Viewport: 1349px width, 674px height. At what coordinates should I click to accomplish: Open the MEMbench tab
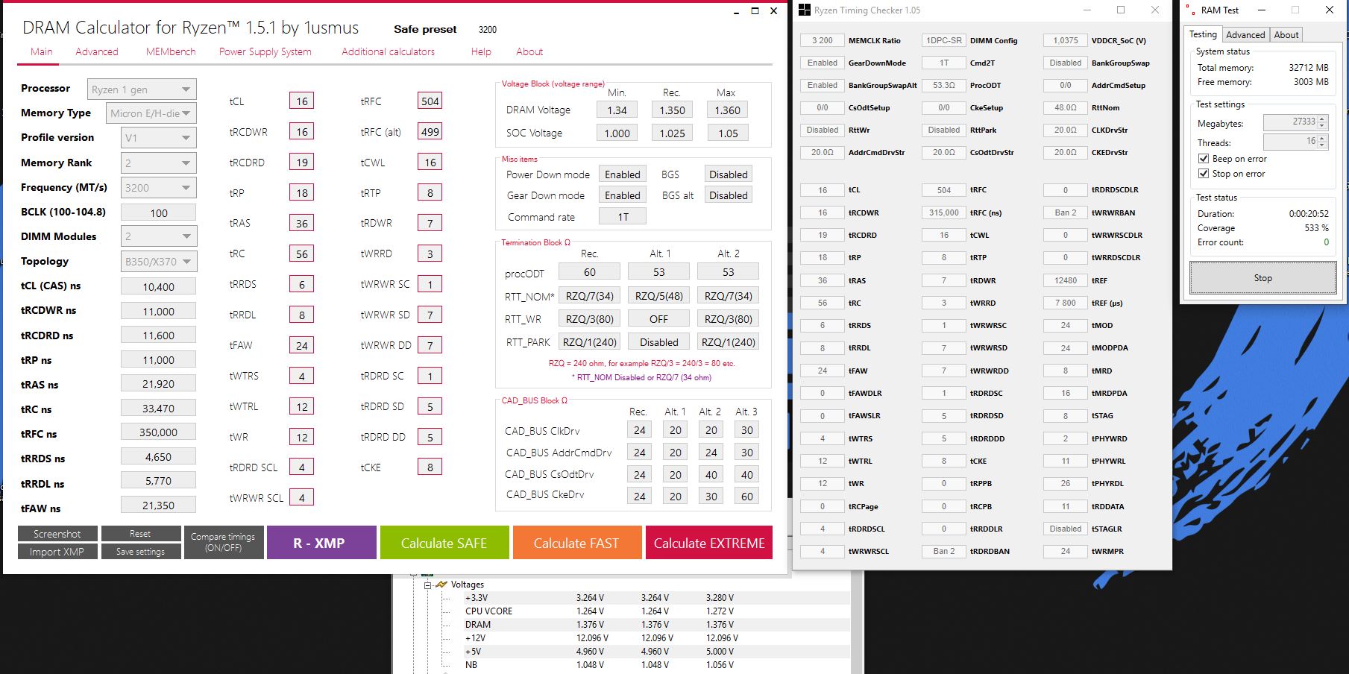point(171,51)
